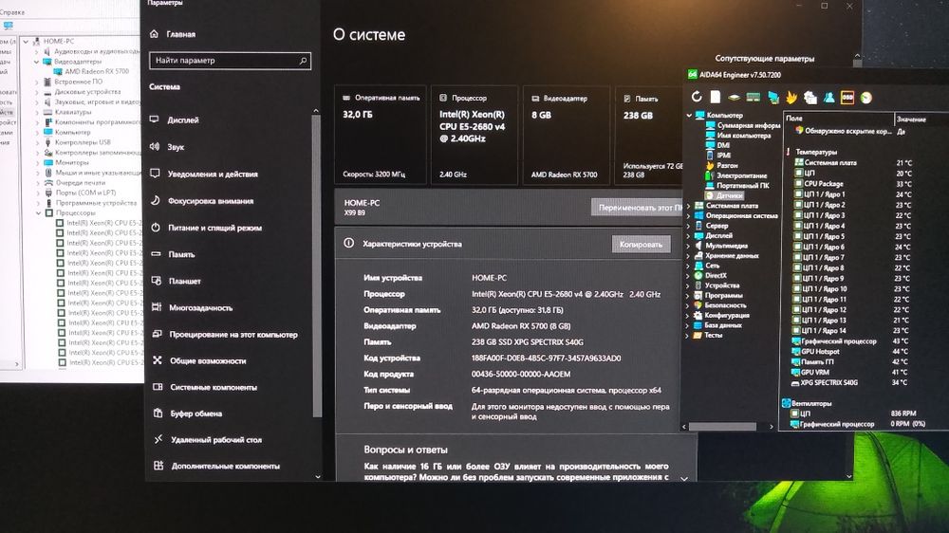Click the Планшет tablet icon
This screenshot has width=949, height=533.
coord(157,281)
